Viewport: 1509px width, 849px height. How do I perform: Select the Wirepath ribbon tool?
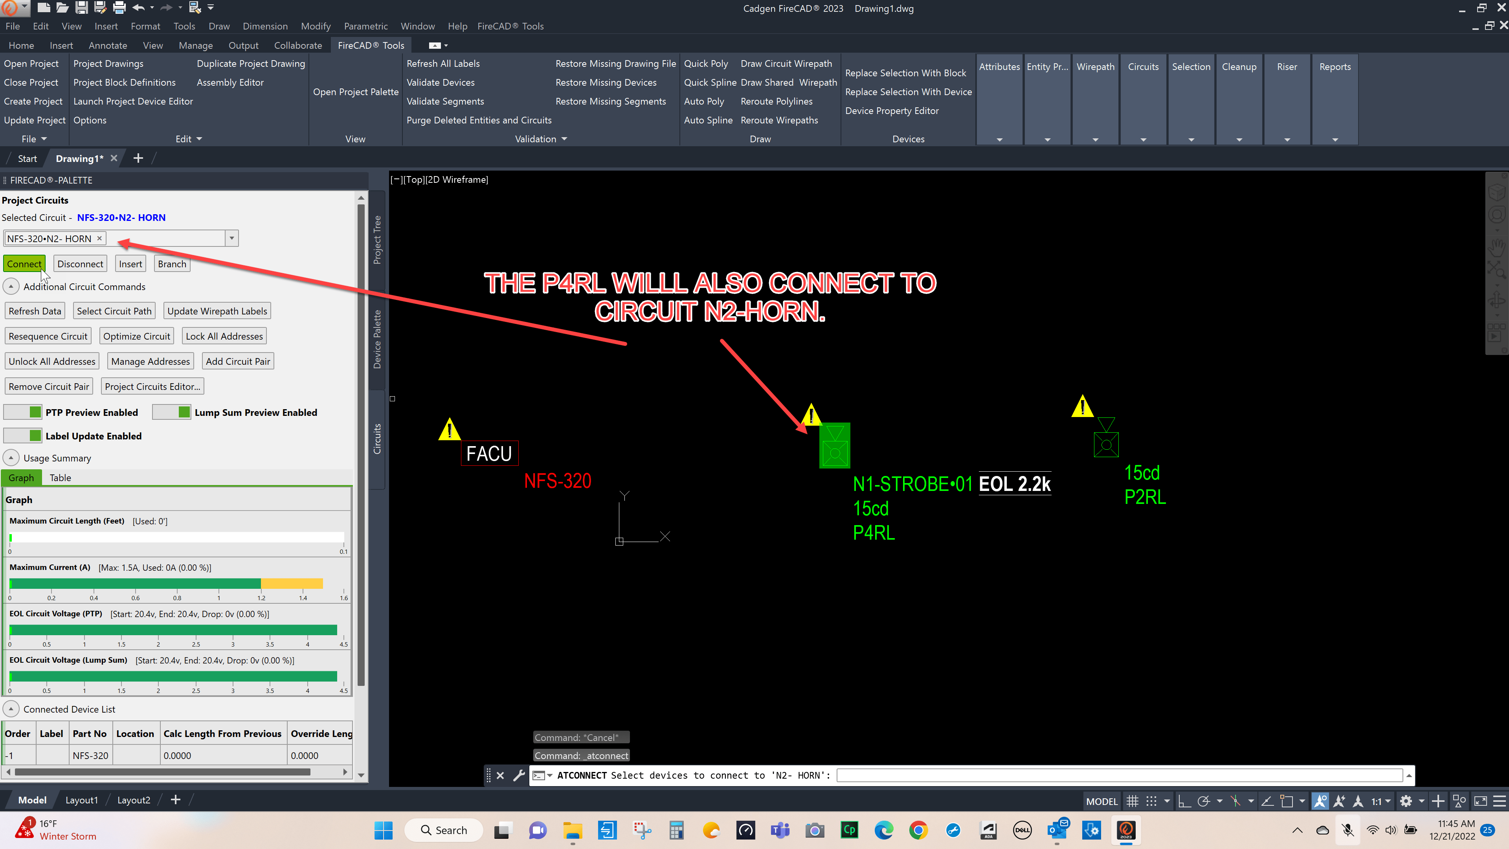tap(1095, 66)
